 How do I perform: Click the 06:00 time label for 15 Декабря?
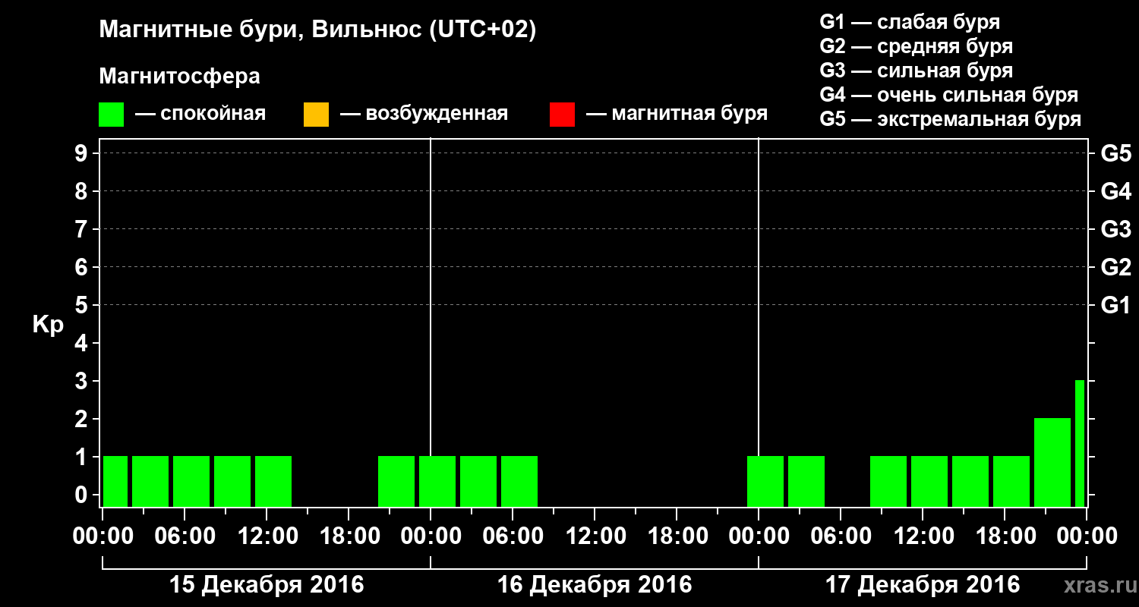(185, 536)
